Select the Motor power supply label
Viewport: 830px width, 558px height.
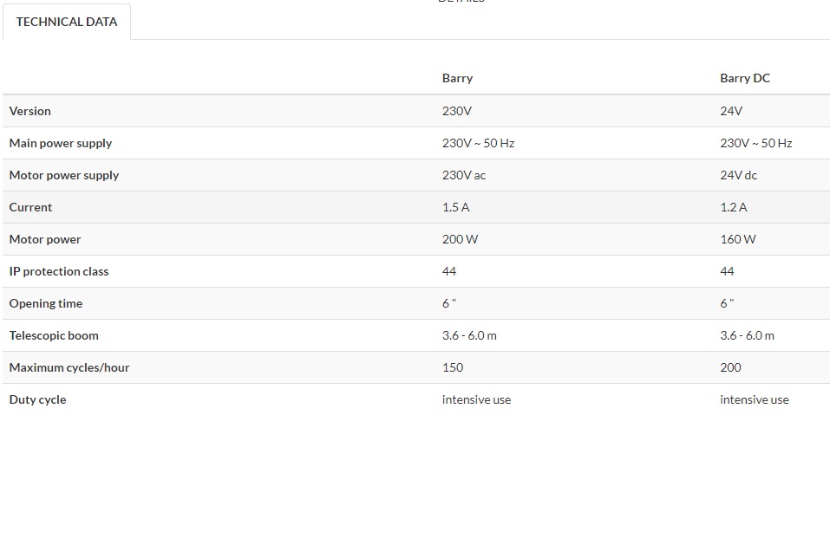[64, 175]
